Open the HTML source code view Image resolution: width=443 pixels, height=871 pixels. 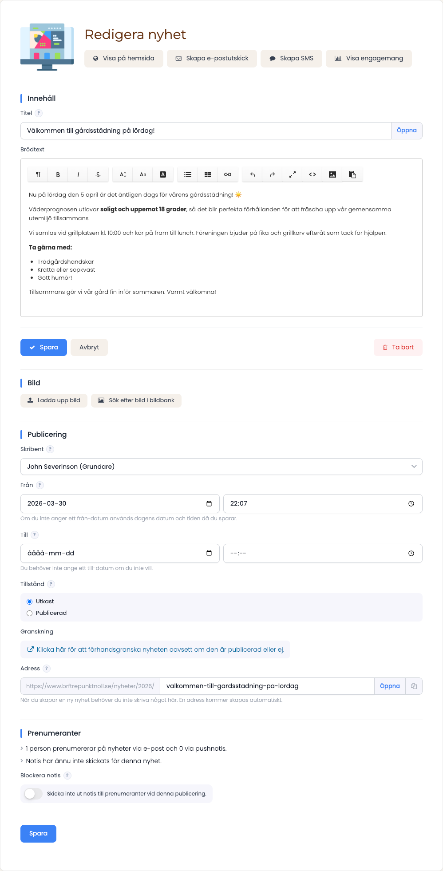click(x=312, y=174)
